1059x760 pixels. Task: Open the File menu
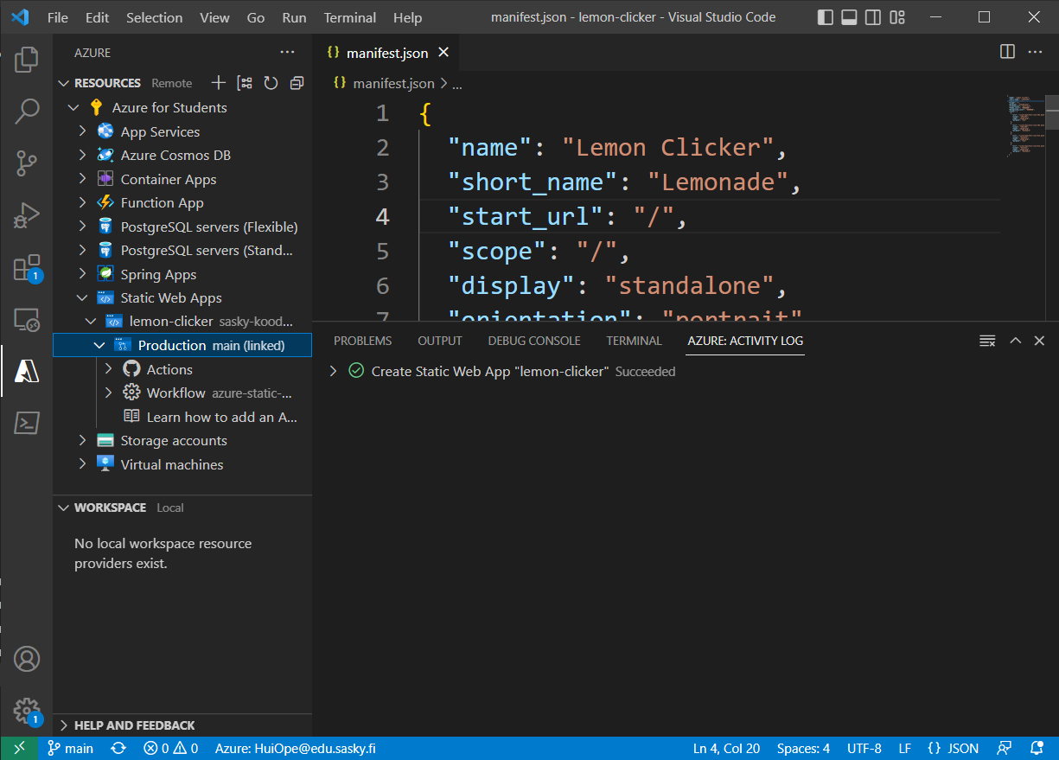coord(58,17)
